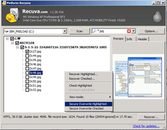Open the Options... dialog
The height and width of the screenshot is (130, 167).
click(151, 31)
